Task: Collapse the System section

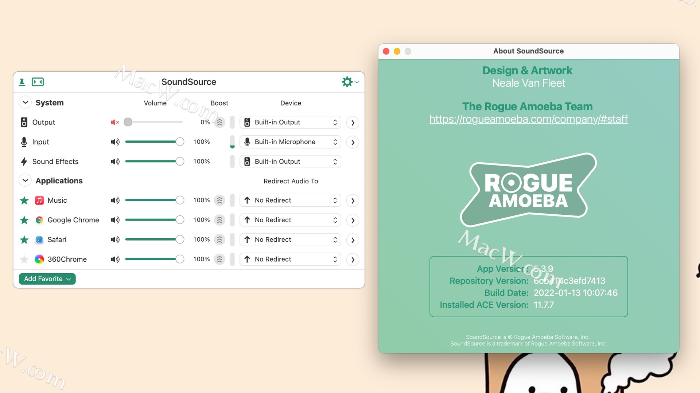Action: (25, 103)
